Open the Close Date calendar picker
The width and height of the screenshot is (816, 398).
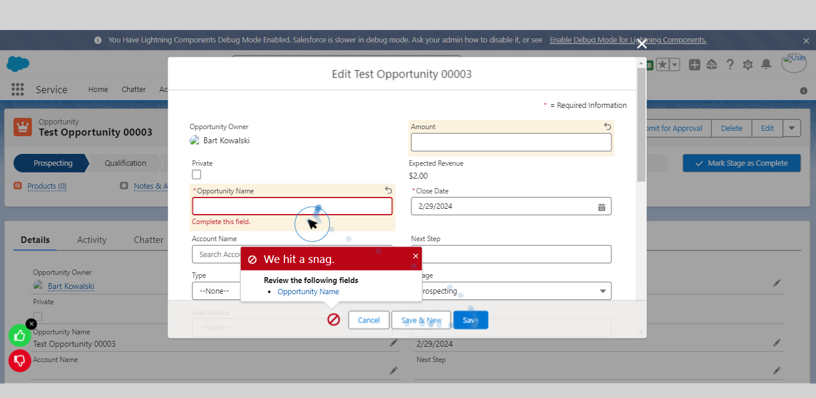(602, 207)
